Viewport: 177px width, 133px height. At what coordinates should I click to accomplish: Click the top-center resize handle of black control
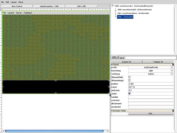click(56, 80)
